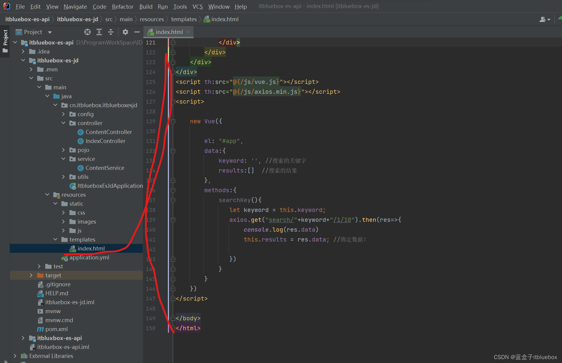Collapse the itbluebox-es-jd module
The width and height of the screenshot is (562, 363).
pyautogui.click(x=23, y=60)
